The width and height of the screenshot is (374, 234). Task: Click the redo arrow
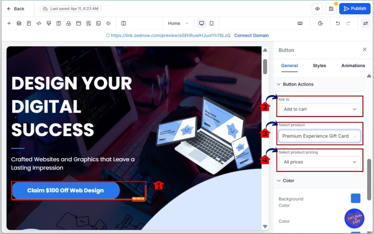click(x=348, y=23)
